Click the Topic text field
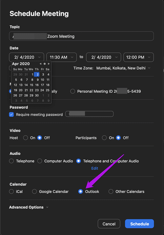The width and height of the screenshot is (164, 235). point(81,36)
